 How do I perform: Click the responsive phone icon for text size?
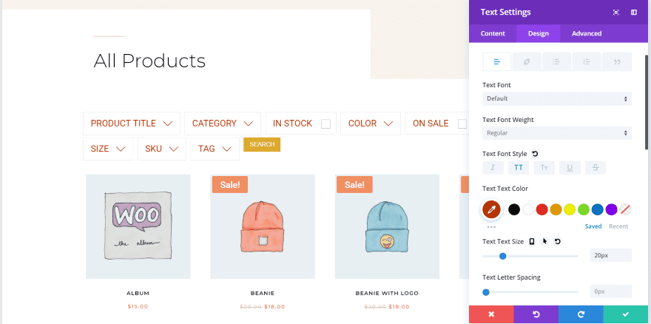click(532, 241)
